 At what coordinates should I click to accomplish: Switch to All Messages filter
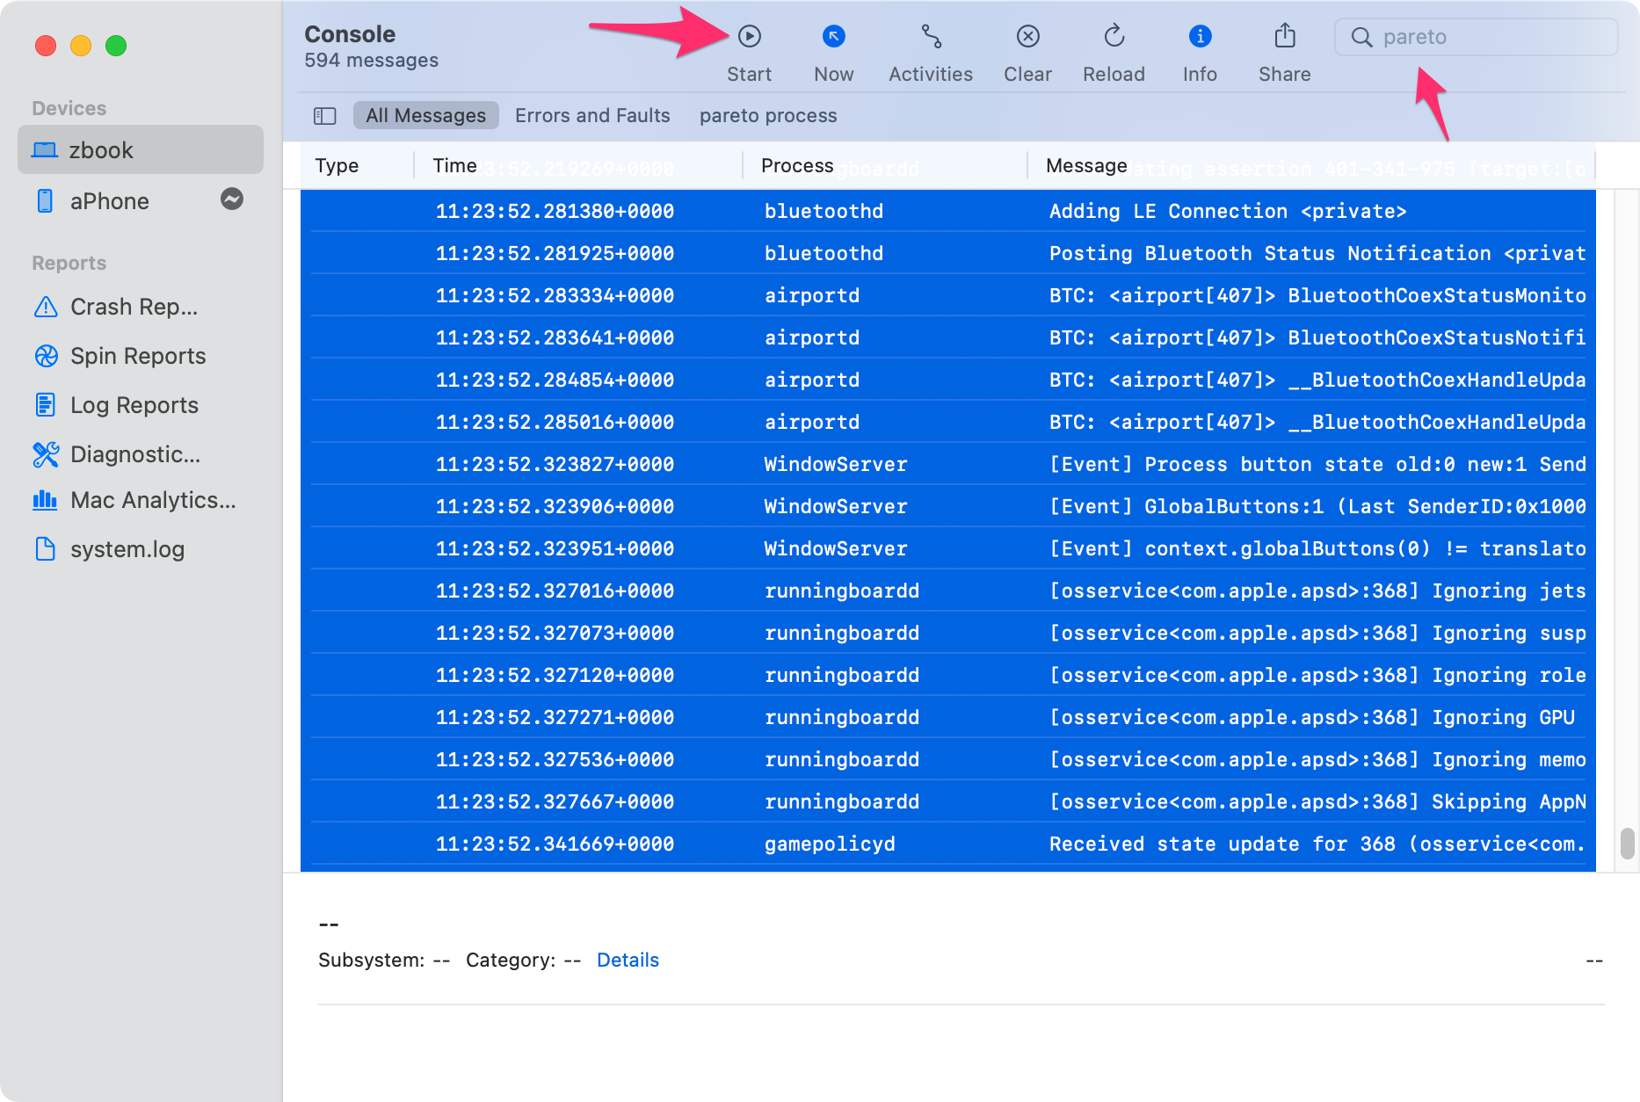pos(425,116)
